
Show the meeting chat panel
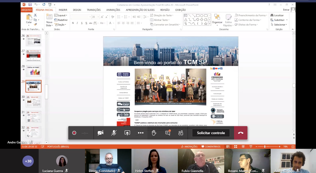click(168, 133)
